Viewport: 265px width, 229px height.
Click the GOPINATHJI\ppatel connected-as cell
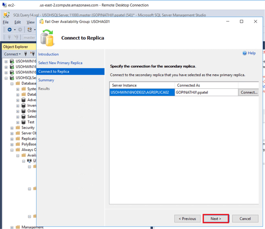pyautogui.click(x=206, y=92)
